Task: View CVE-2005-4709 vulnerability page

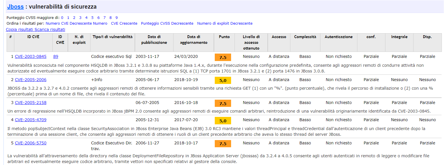Action: coord(31,120)
